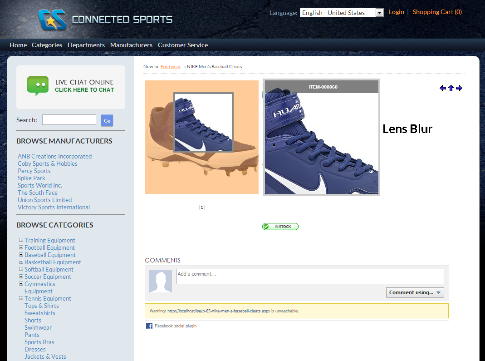
Task: Open the Pants category
Action: (x=32, y=335)
